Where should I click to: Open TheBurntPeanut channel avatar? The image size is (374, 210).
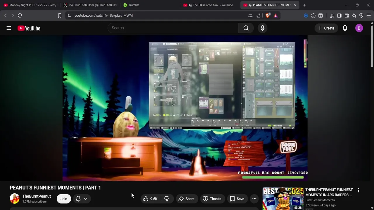[15, 199]
